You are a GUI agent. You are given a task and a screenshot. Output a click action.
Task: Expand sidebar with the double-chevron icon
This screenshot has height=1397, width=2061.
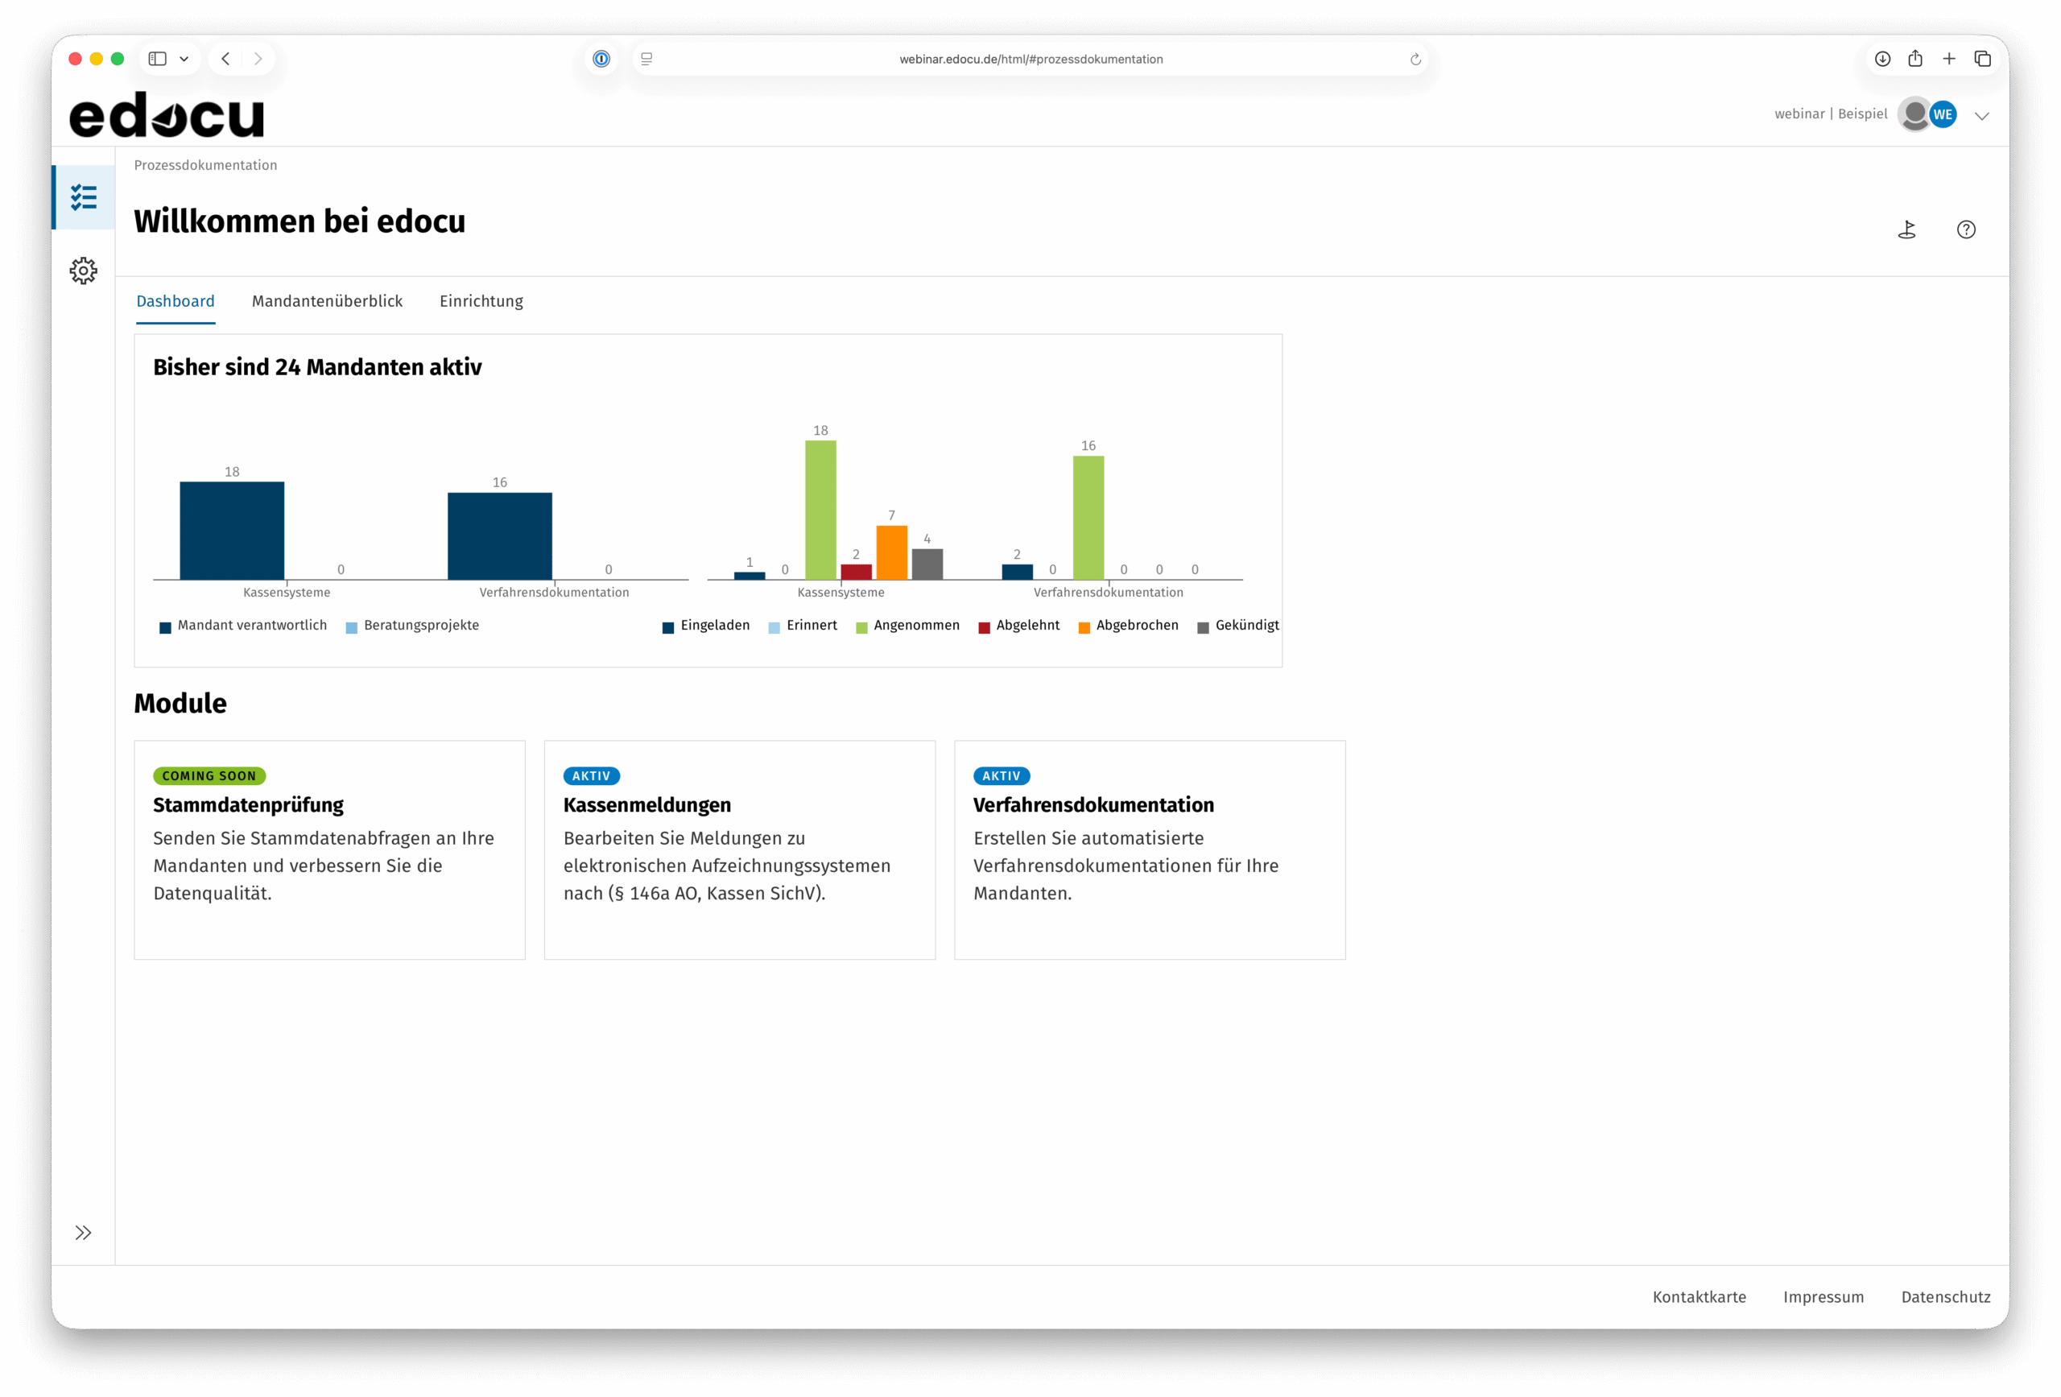tap(84, 1232)
